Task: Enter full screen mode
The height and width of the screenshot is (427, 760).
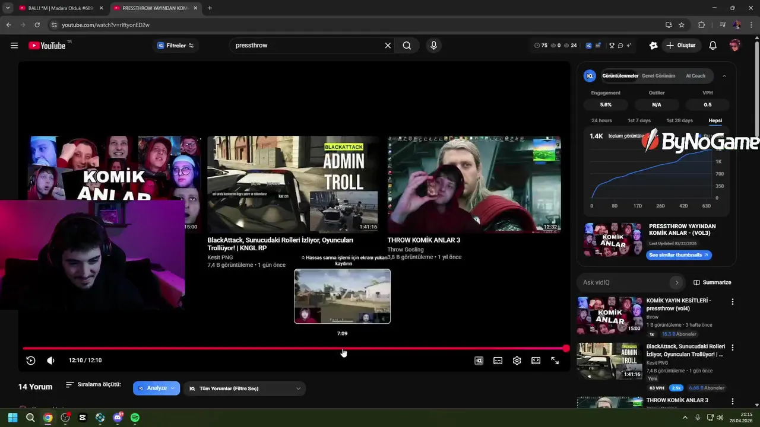Action: 555,361
